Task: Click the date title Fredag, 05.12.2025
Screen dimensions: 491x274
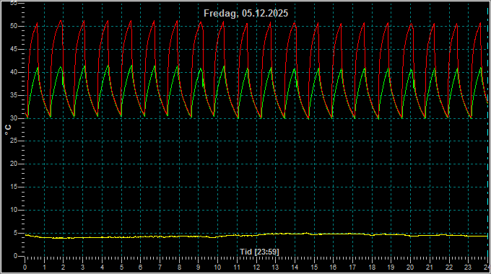Action: tap(245, 13)
